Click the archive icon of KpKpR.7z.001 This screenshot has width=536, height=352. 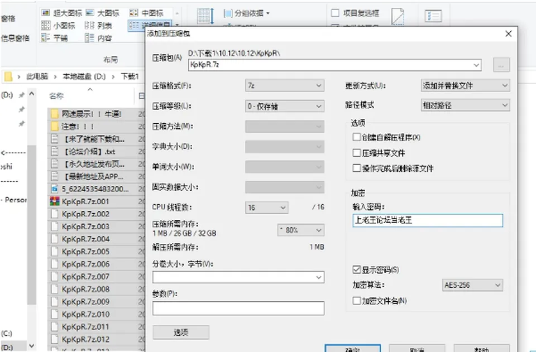[x=55, y=201]
